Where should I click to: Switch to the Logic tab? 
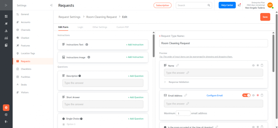(80, 27)
